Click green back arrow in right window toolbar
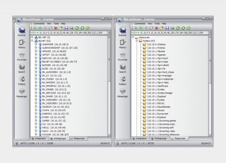Image resolution: width=226 pixels, height=163 pixels. 178,28
